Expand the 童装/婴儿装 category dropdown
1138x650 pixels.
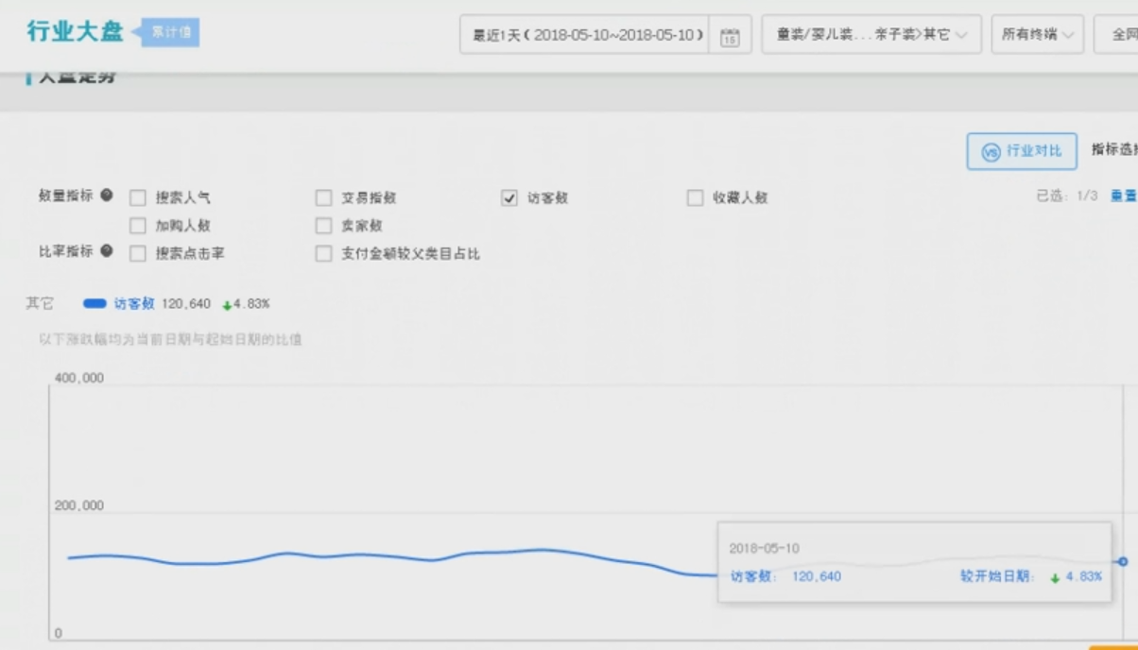(x=871, y=35)
